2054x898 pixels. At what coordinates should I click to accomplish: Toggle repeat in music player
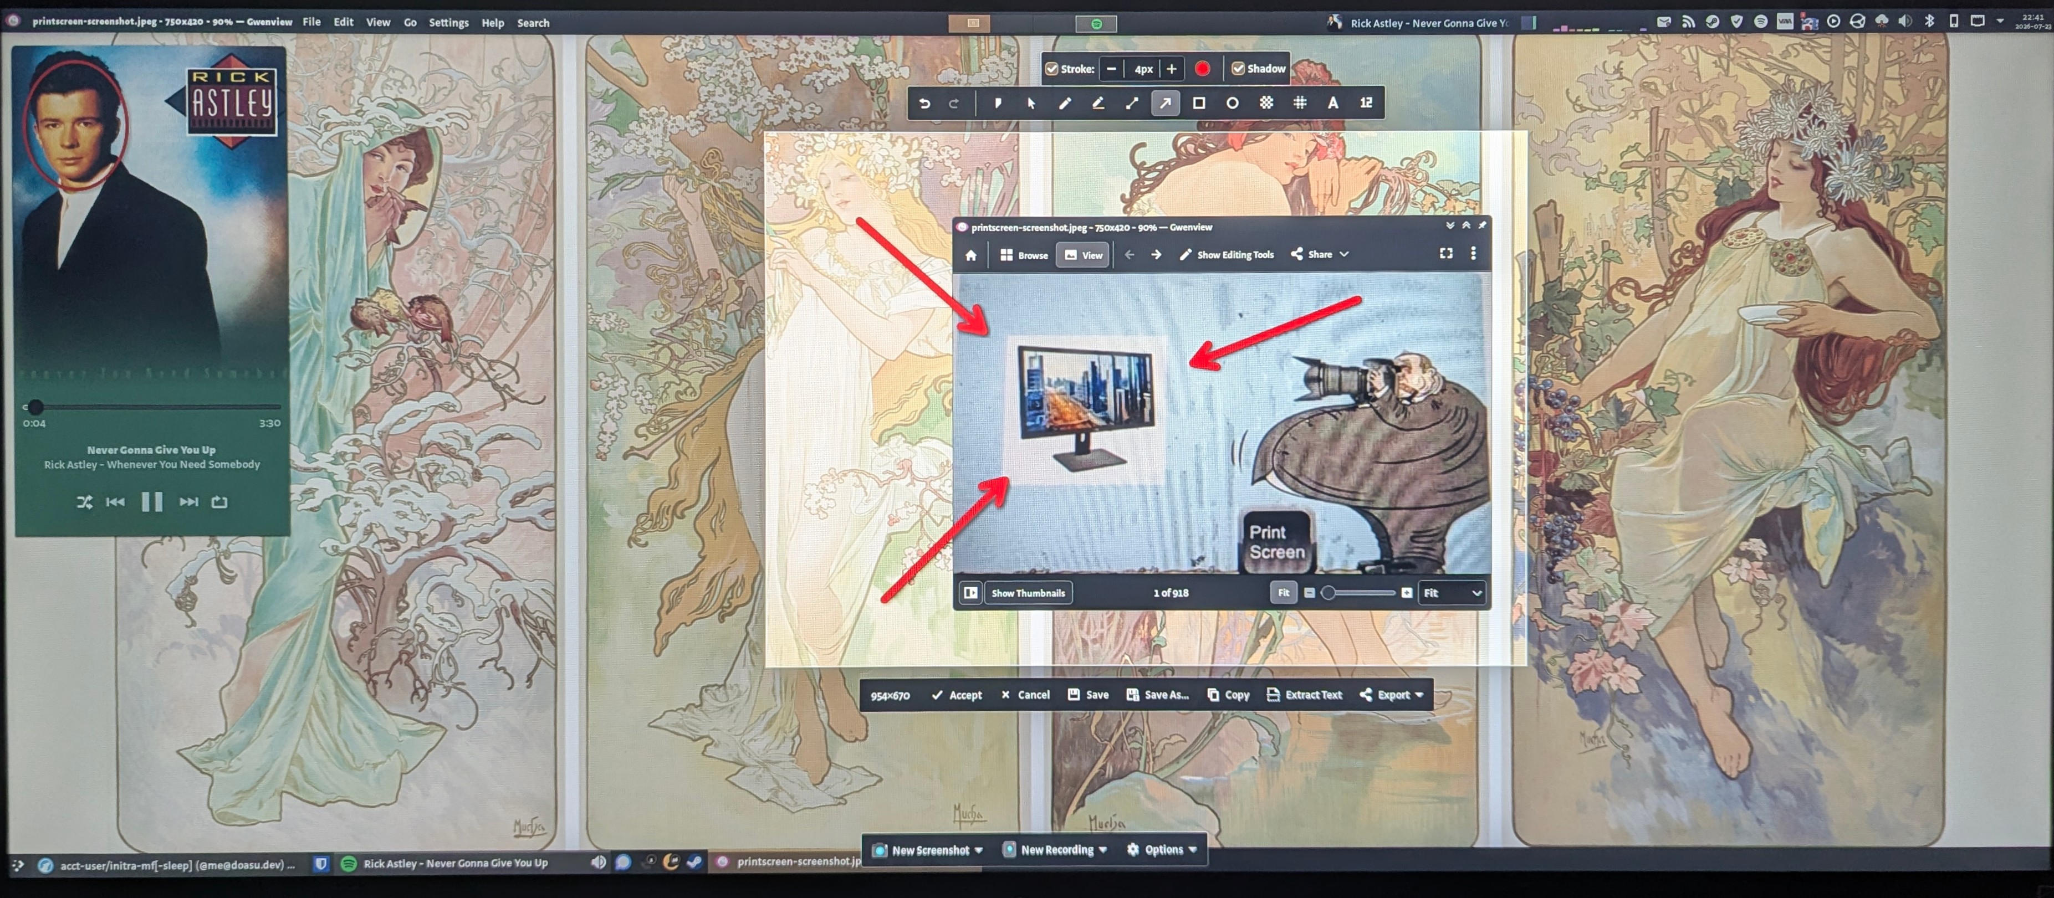(x=219, y=502)
